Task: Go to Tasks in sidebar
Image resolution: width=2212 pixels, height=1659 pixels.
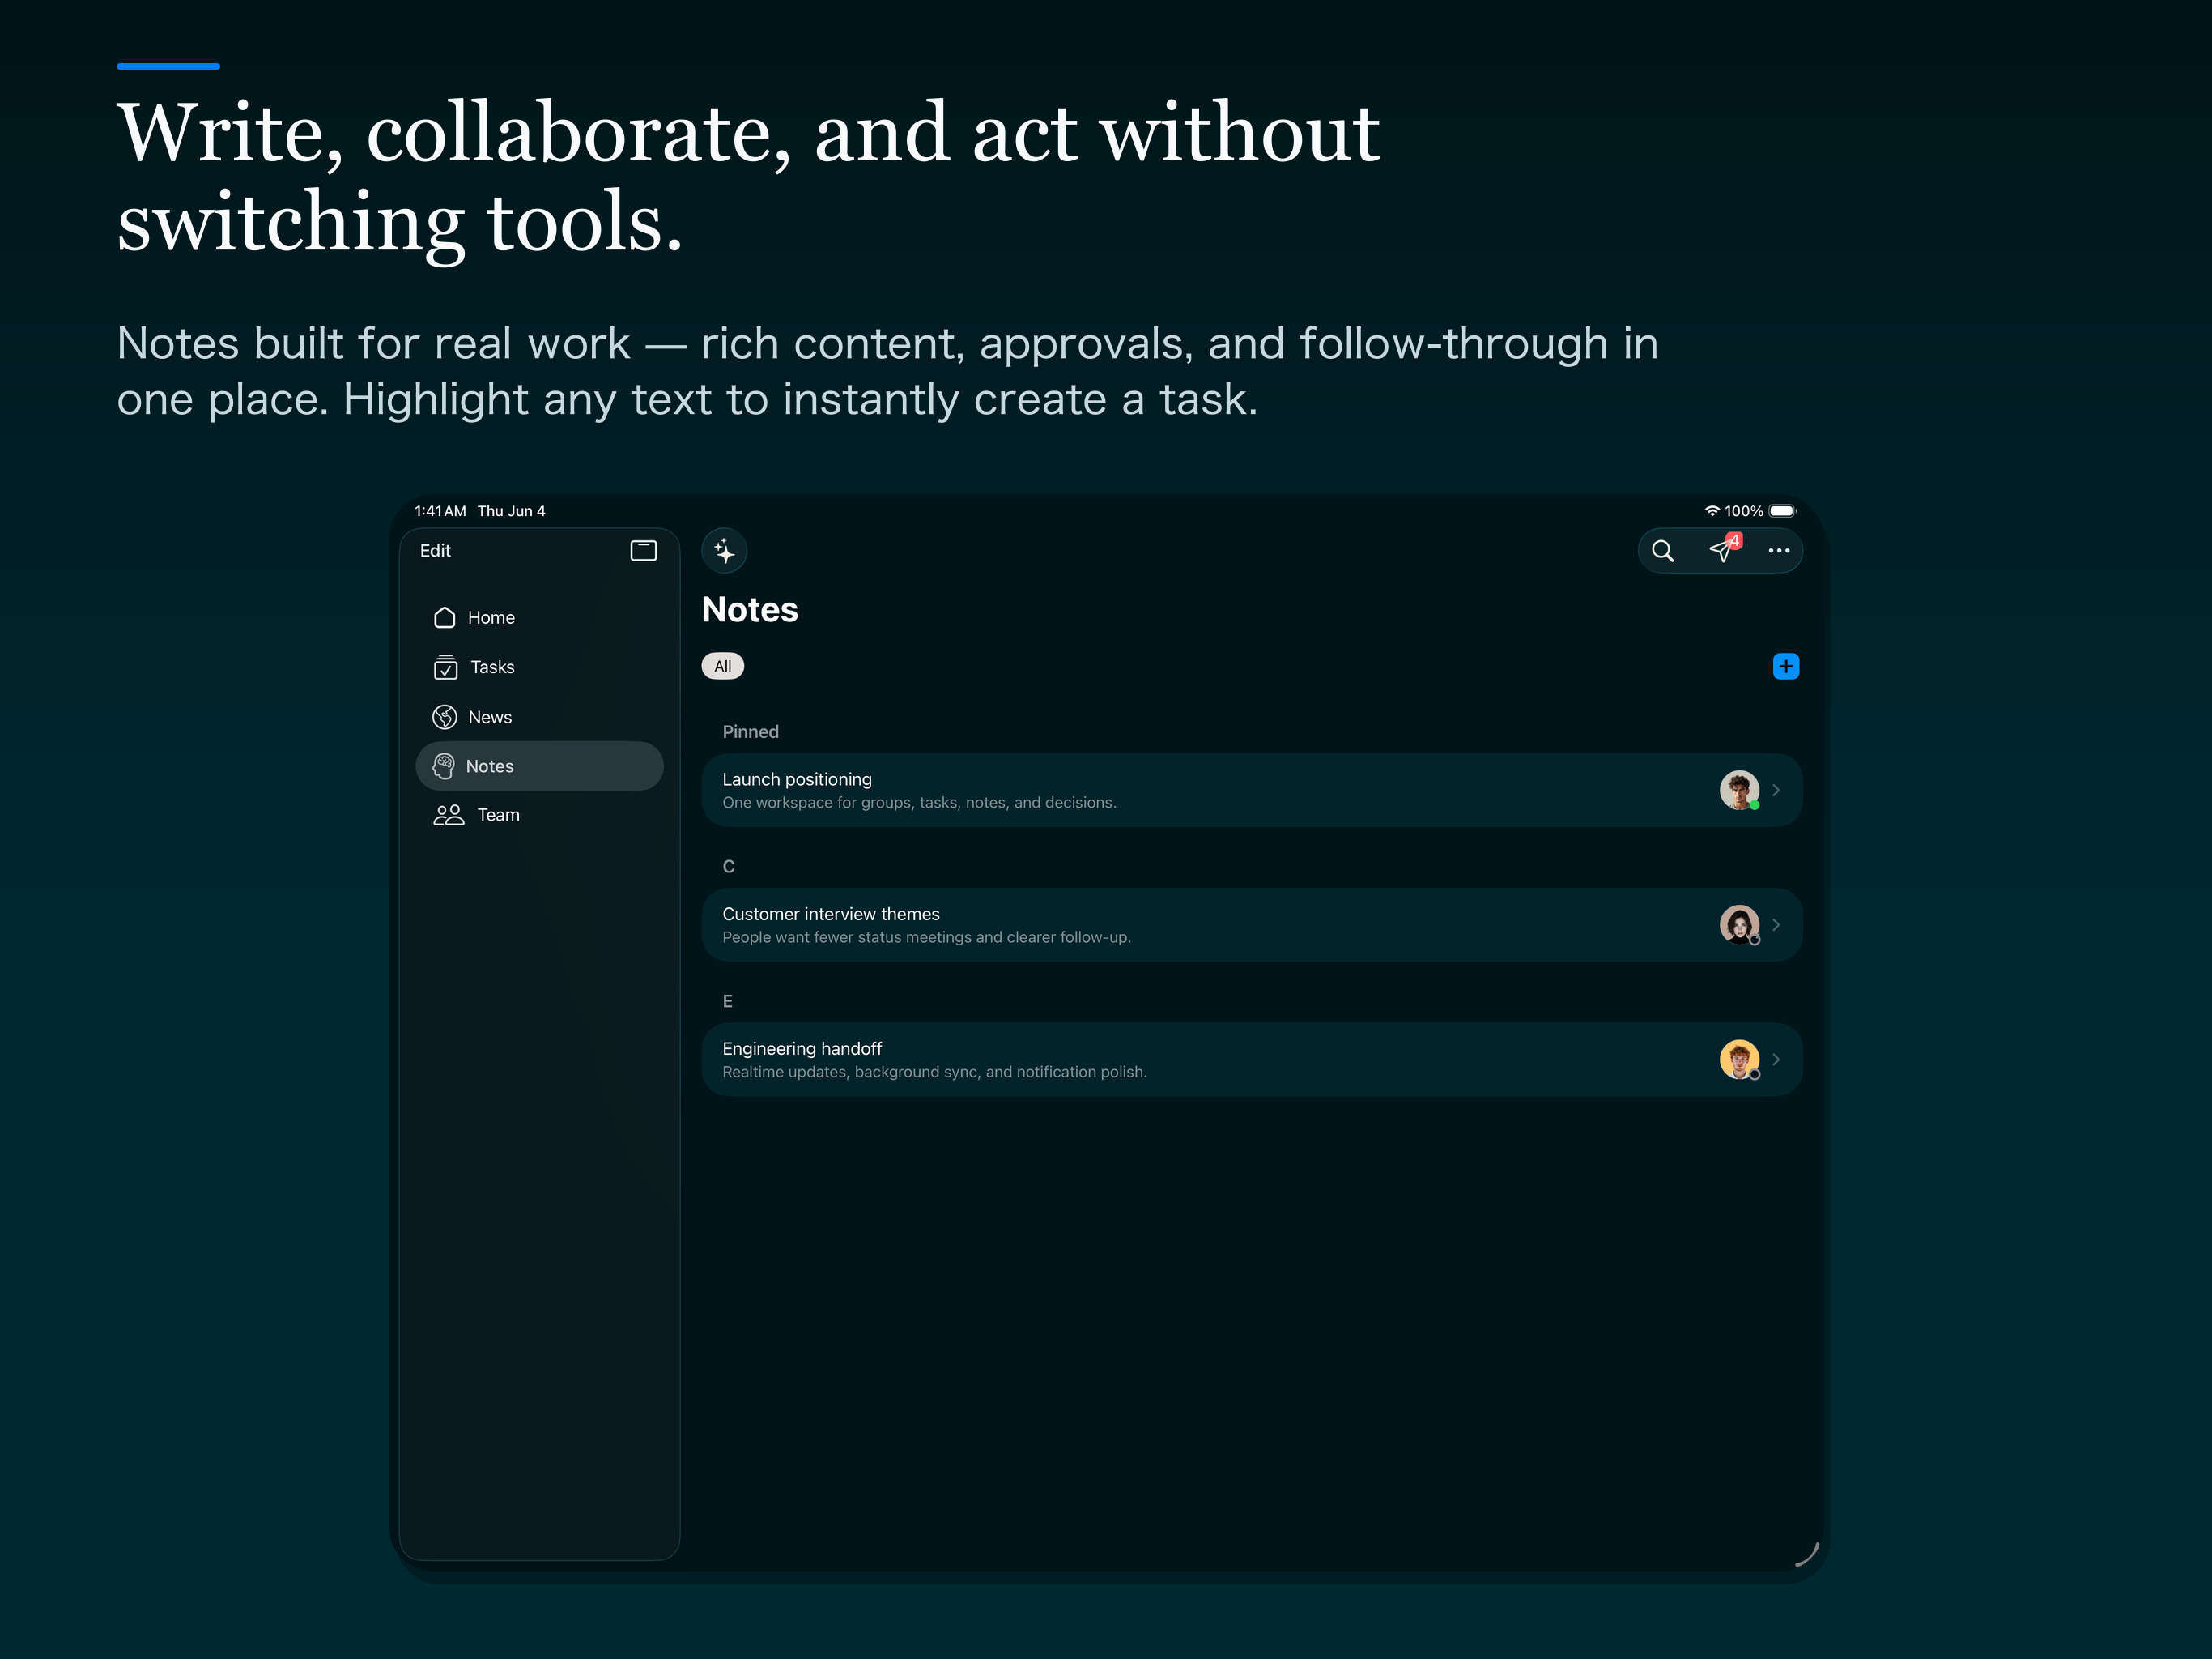Action: 539,667
